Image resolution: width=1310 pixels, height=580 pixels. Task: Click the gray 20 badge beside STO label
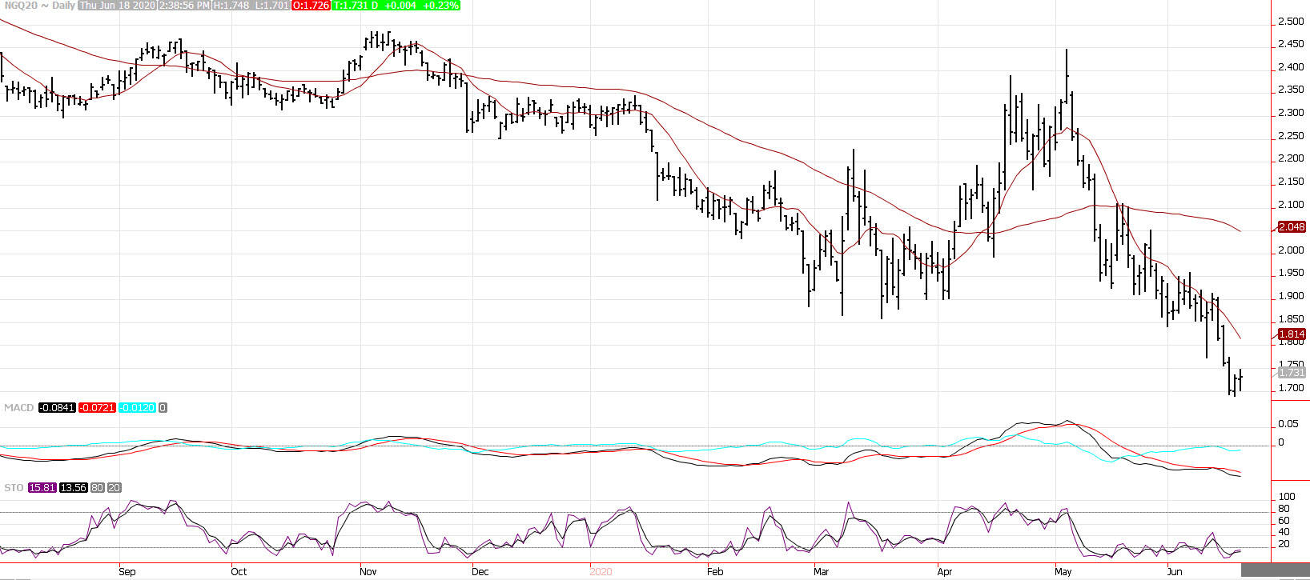pos(115,488)
